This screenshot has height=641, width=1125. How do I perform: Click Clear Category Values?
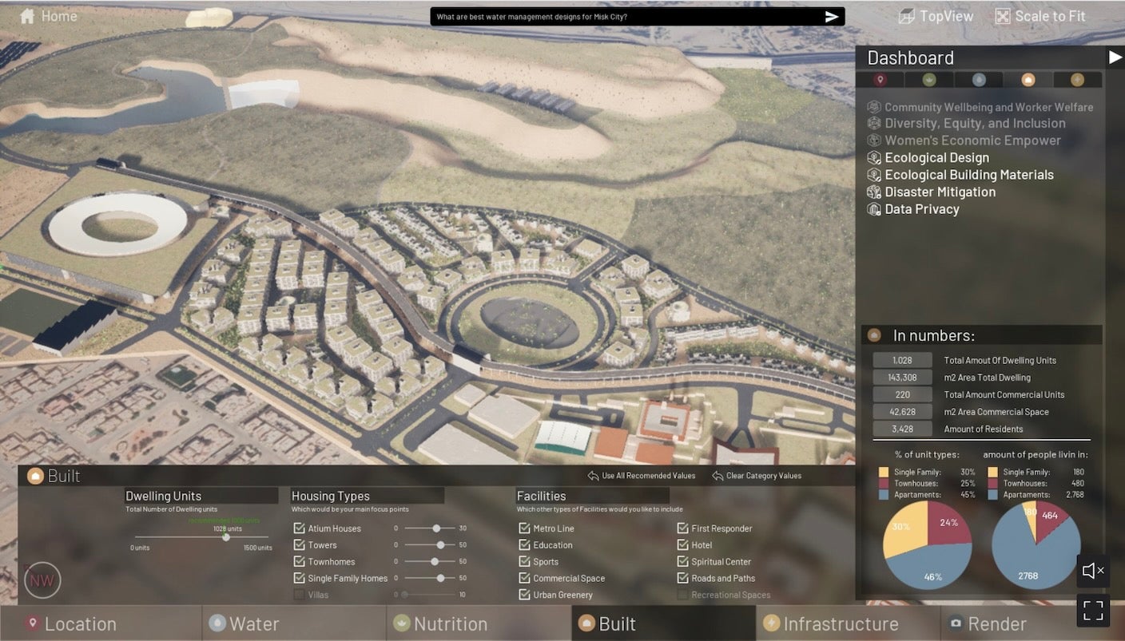pos(757,476)
